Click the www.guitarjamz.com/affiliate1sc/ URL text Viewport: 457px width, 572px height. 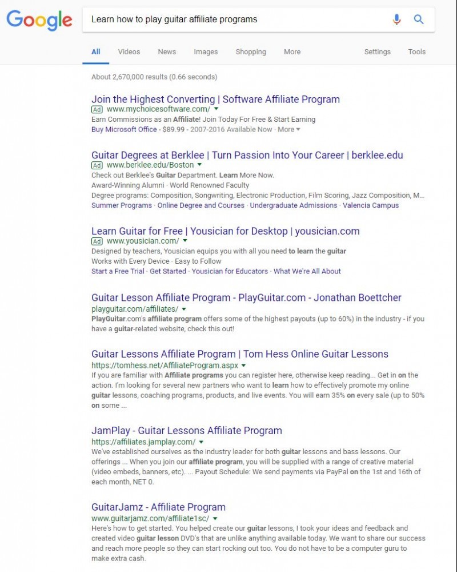coord(150,518)
